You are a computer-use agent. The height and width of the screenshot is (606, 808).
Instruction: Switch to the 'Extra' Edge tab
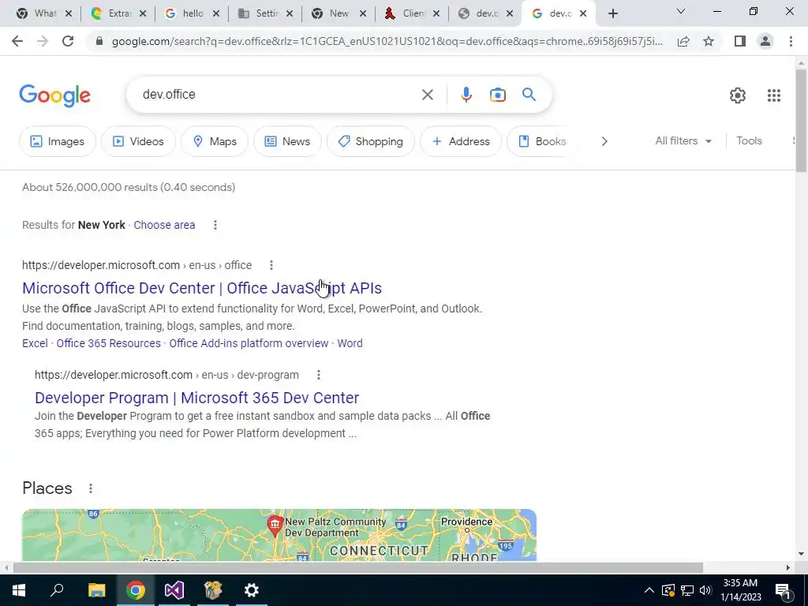point(120,14)
